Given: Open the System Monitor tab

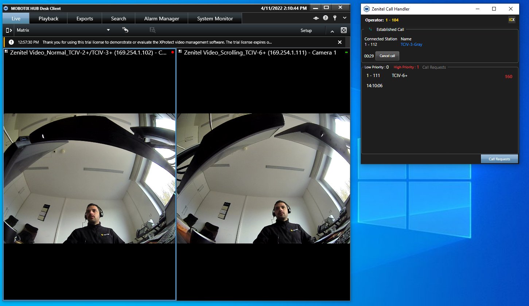Looking at the screenshot, I should point(215,19).
